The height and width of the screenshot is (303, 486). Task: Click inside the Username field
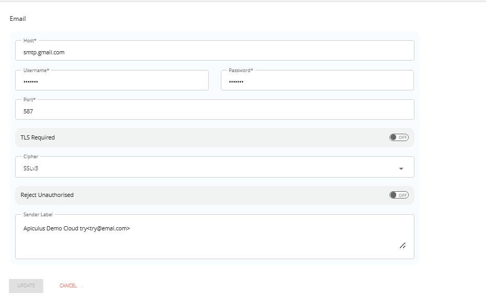[112, 81]
